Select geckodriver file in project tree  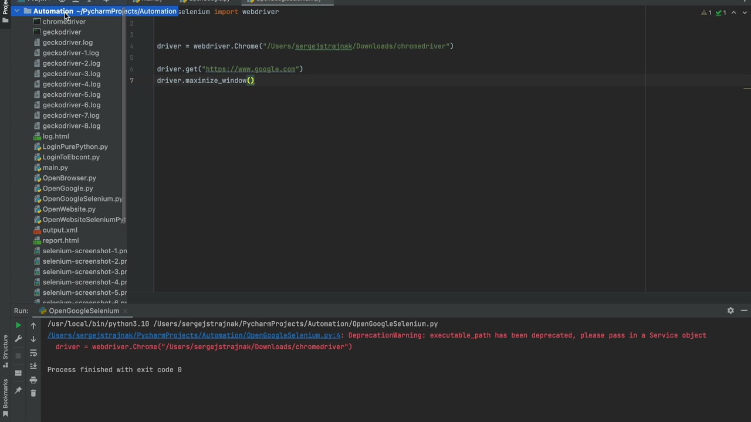pos(62,32)
